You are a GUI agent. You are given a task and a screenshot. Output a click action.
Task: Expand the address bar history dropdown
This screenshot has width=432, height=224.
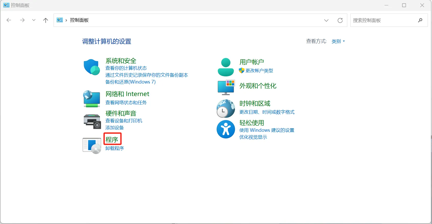[x=326, y=20]
